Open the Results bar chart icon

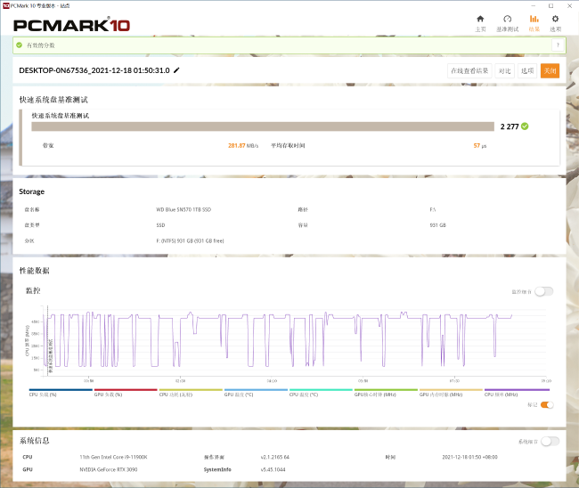pyautogui.click(x=534, y=20)
